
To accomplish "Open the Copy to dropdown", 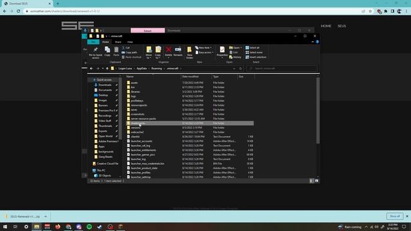I will point(158,53).
